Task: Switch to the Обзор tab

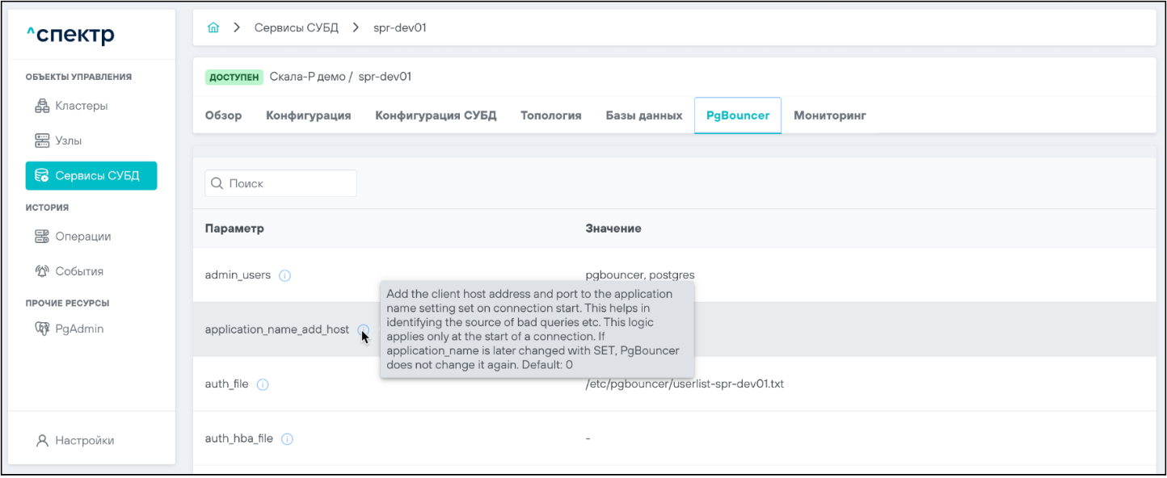Action: tap(223, 115)
